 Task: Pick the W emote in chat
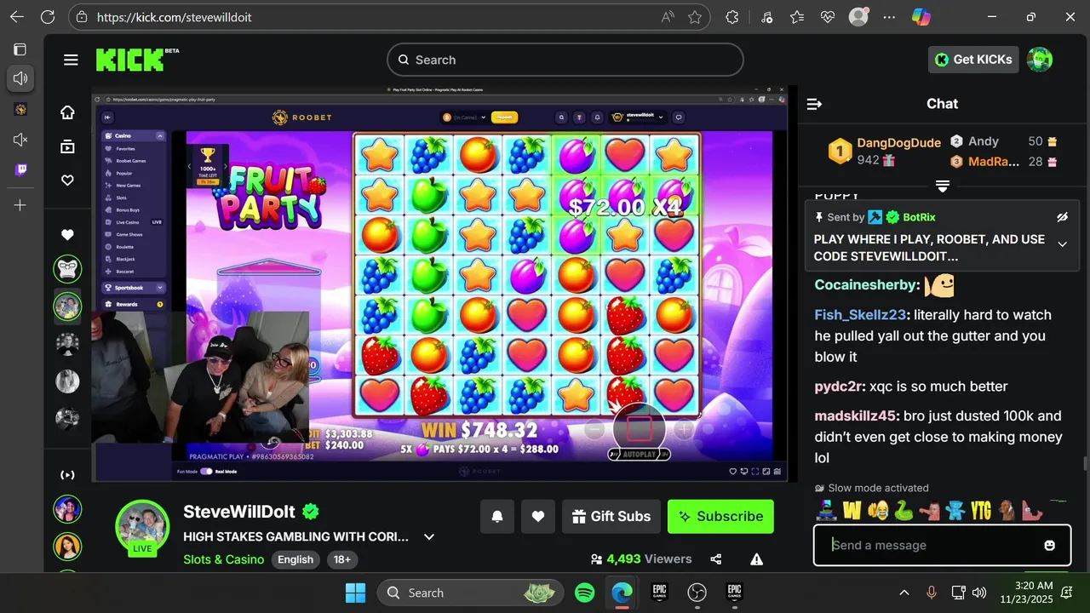[852, 511]
